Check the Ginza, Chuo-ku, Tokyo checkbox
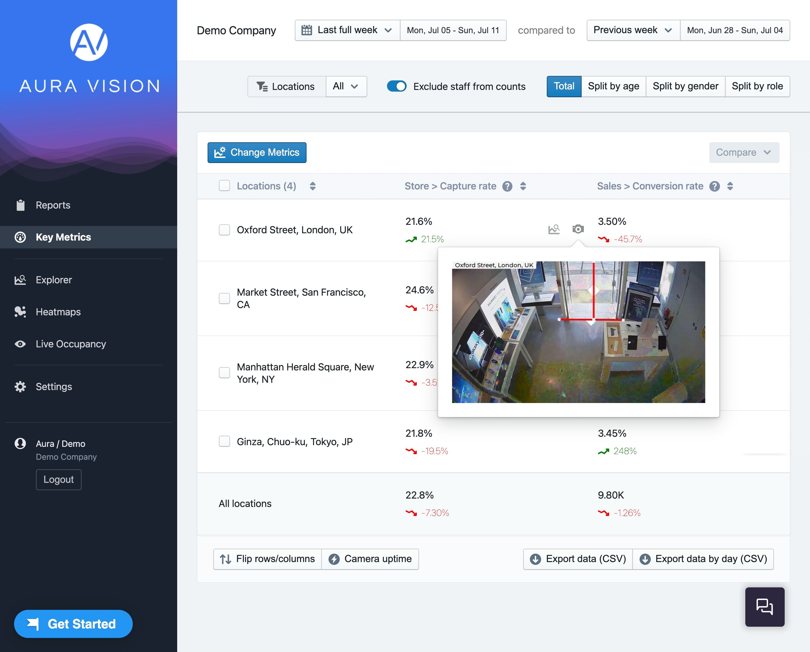This screenshot has width=810, height=652. [x=224, y=441]
